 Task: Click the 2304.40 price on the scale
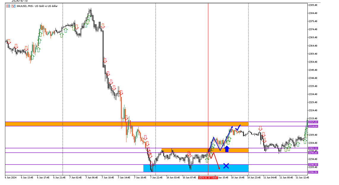[313, 143]
